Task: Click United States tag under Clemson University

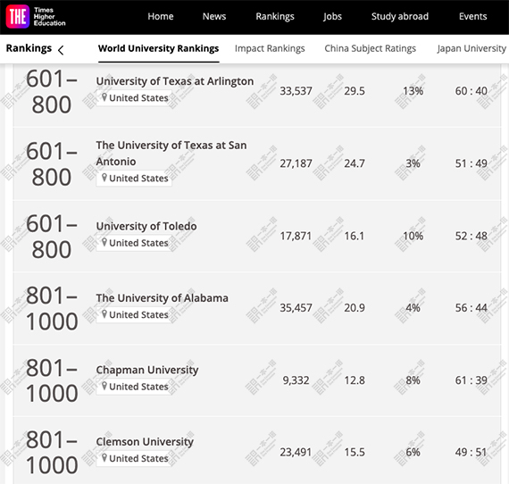Action: tap(134, 458)
